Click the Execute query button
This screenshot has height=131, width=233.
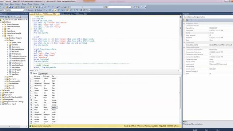[30, 10]
